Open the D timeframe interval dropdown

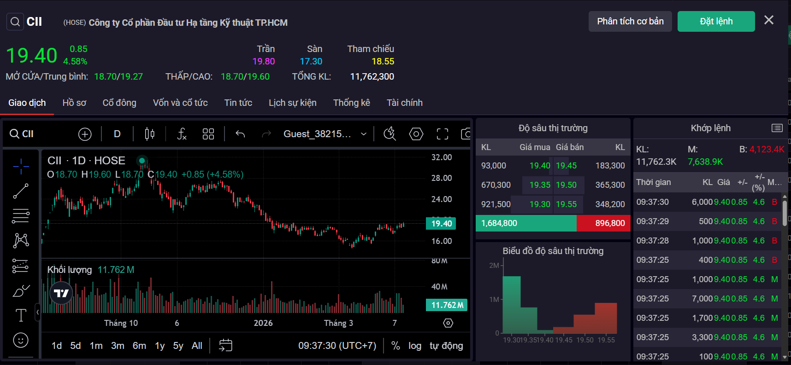[x=117, y=134]
